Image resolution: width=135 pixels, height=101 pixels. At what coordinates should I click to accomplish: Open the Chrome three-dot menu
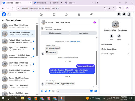click(x=132, y=8)
